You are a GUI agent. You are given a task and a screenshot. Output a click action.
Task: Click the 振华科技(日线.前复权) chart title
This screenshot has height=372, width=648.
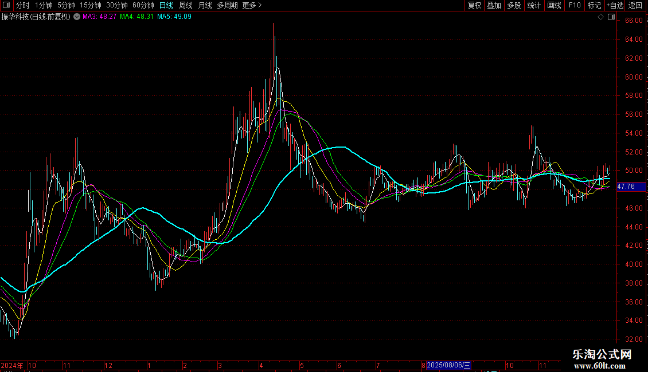point(36,17)
